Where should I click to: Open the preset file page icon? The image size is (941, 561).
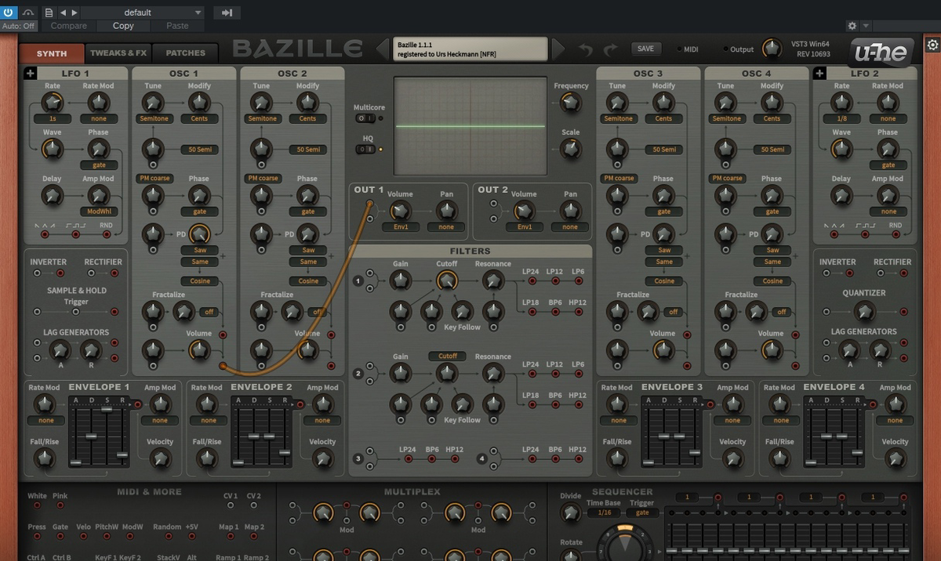(x=49, y=13)
